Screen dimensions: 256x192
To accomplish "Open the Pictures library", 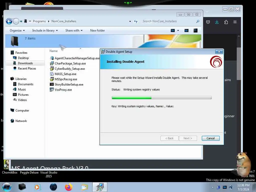I will point(23,95).
